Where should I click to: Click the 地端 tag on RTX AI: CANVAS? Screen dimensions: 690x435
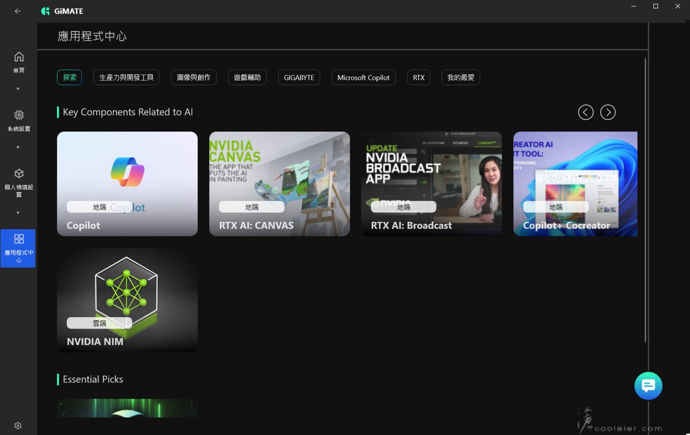point(252,207)
